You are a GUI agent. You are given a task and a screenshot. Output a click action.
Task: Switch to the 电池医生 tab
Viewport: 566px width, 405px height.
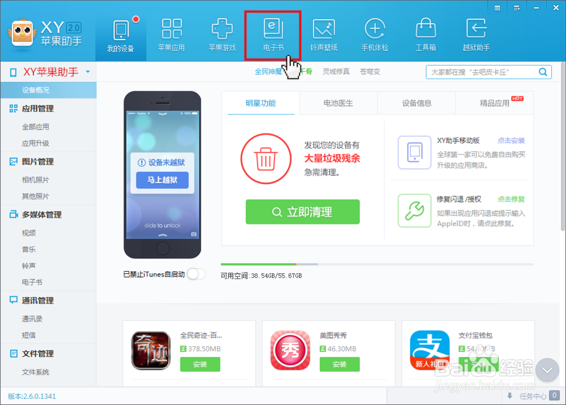click(x=338, y=103)
